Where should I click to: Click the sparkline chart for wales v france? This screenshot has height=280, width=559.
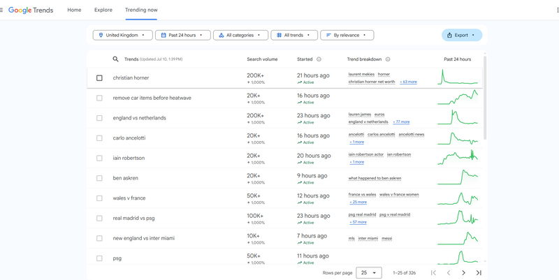458,198
